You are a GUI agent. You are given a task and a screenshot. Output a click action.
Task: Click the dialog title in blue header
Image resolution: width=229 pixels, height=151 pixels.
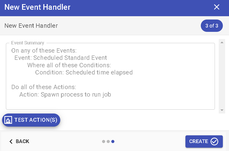coord(37,7)
